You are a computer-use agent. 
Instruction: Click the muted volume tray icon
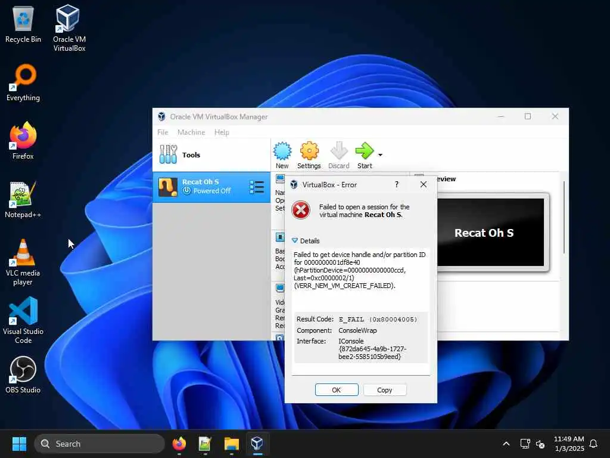540,444
